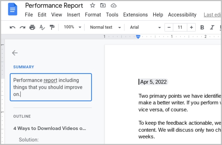Decrease the font size
The width and height of the screenshot is (222, 145).
(169, 27)
